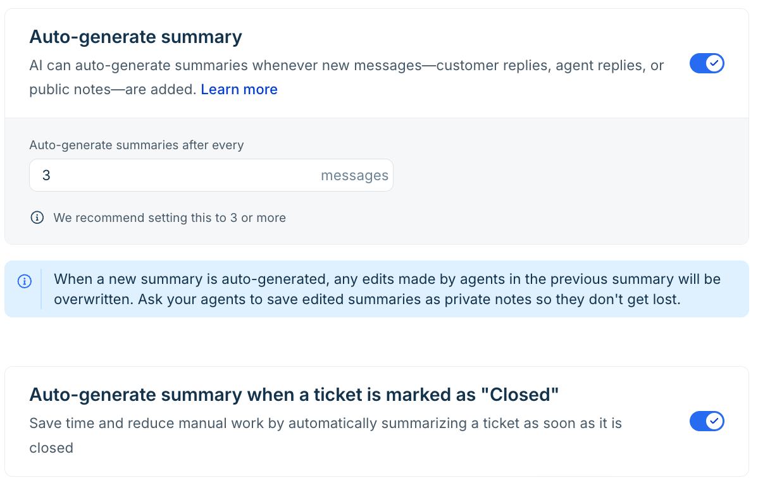The height and width of the screenshot is (478, 758).
Task: Open the Learn more link
Action: [239, 89]
